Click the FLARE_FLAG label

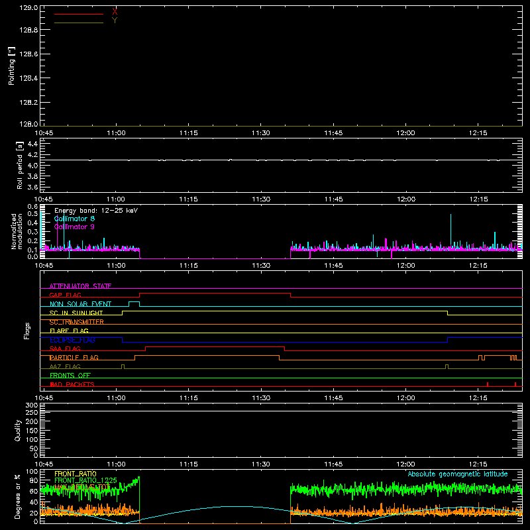click(69, 331)
